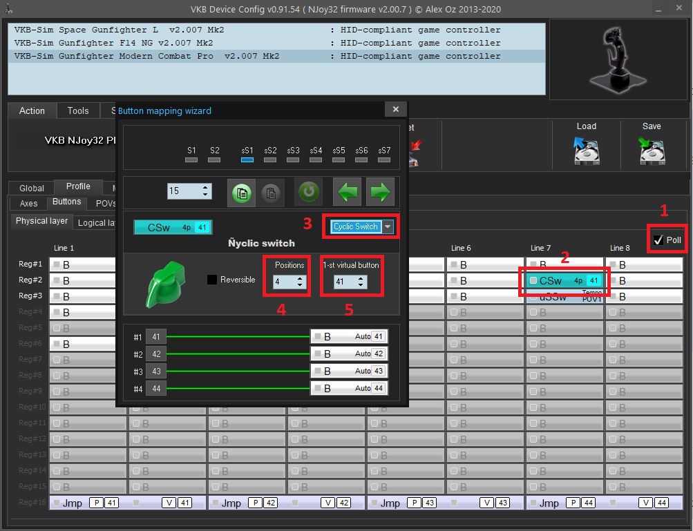
Task: Toggle the sS5 subshift indicator
Action: tap(339, 160)
